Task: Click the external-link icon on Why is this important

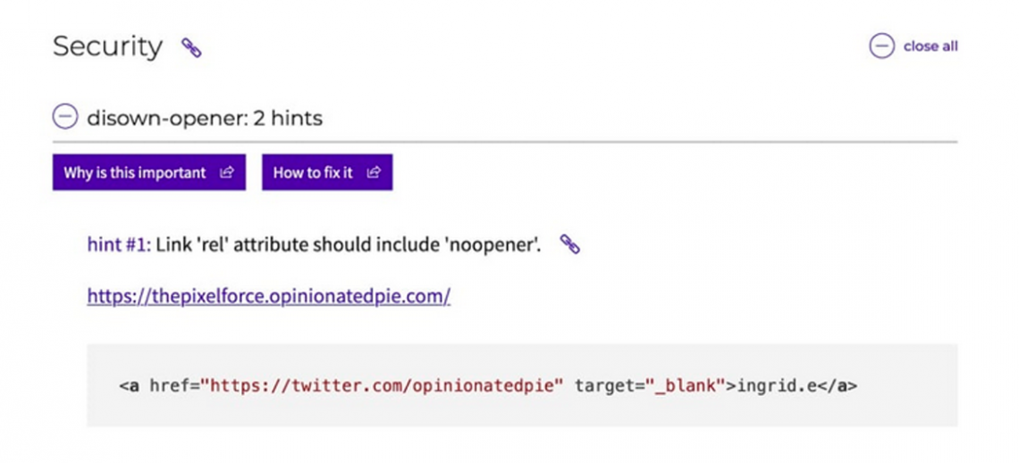Action: click(x=227, y=173)
